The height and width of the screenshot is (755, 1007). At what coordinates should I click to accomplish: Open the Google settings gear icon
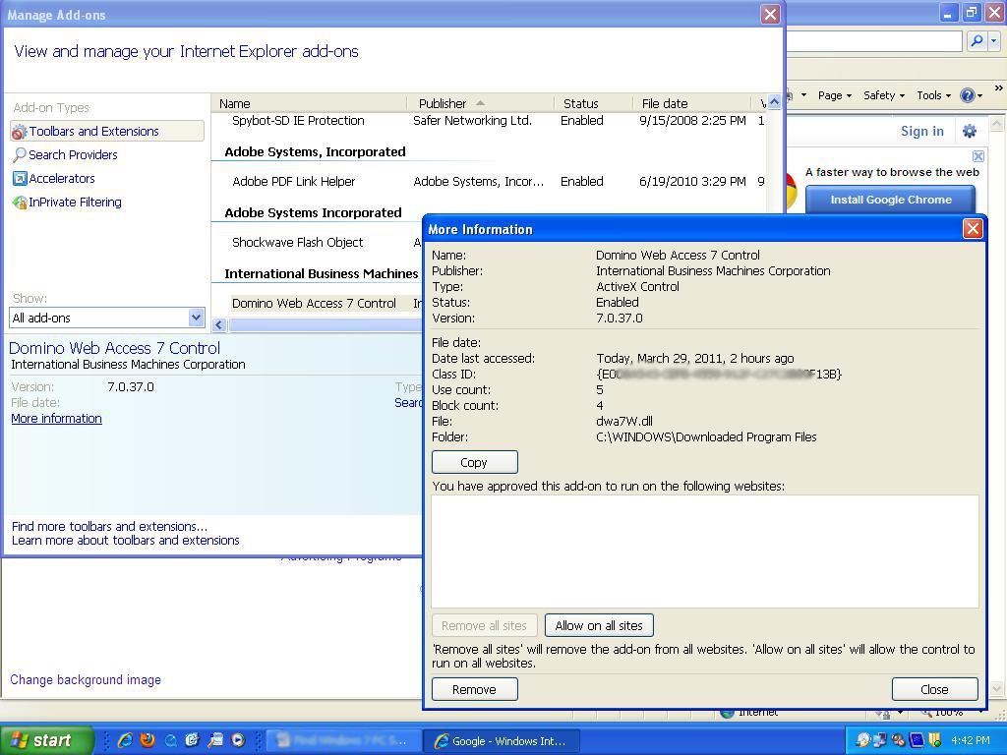point(969,131)
